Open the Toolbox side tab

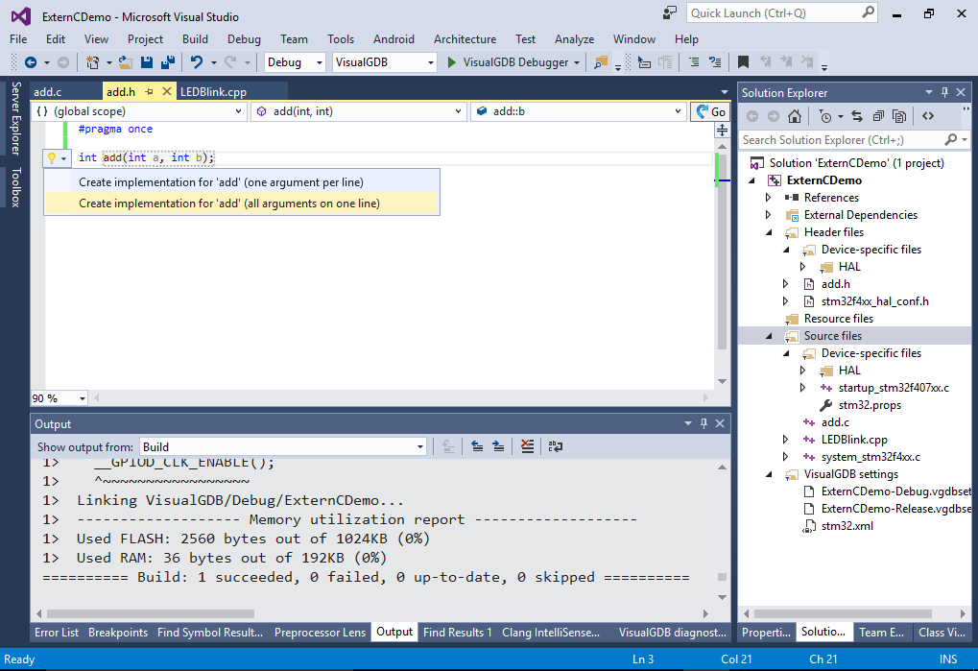[x=16, y=187]
